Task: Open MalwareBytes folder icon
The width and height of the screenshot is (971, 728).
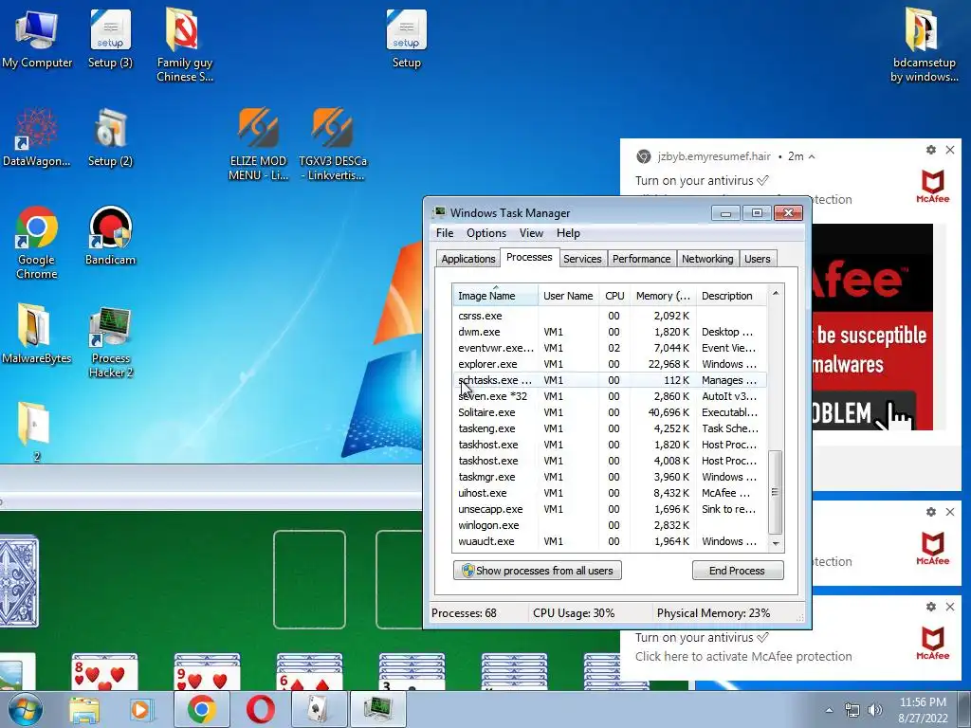Action: pos(37,333)
